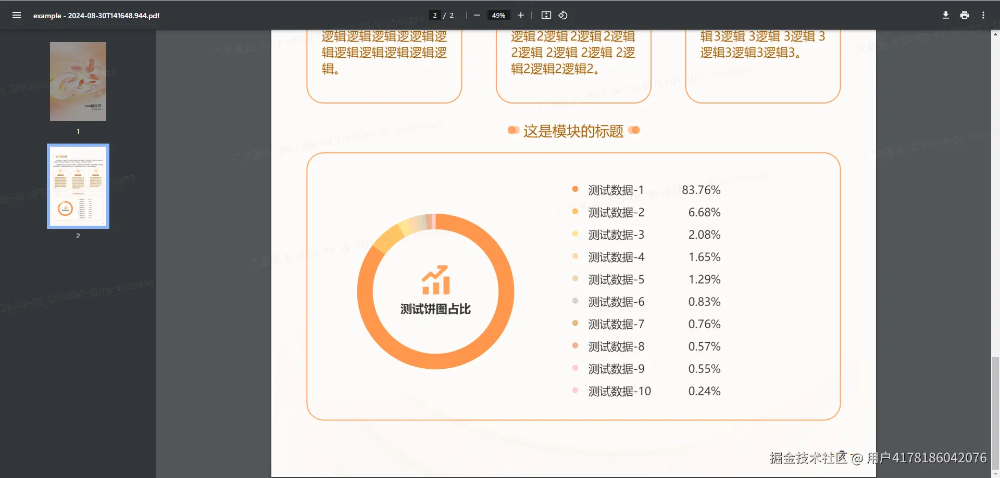The width and height of the screenshot is (1000, 478).
Task: Click the file name example - 2024-08-30T141648.944.pdf
Action: click(x=96, y=16)
